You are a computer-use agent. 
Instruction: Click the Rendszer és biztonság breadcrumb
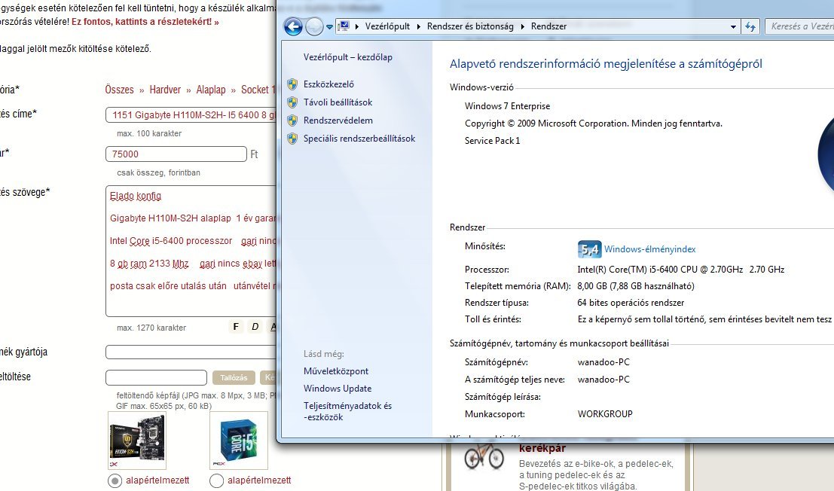tap(470, 26)
